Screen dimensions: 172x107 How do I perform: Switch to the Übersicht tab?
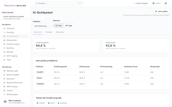(38, 32)
